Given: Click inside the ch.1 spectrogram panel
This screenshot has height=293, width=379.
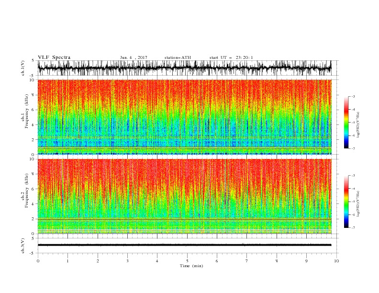Looking at the screenshot, I should pyautogui.click(x=184, y=117).
